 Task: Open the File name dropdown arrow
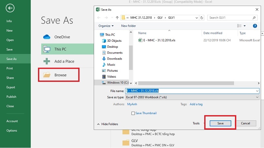257,91
